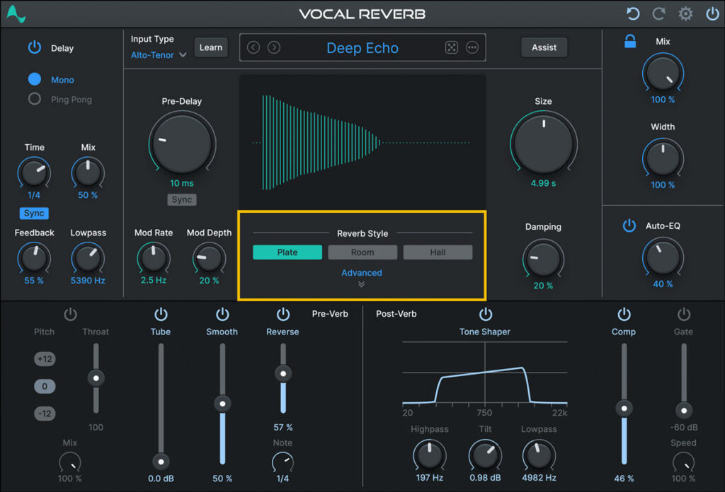Toggle the delay Sync button
The width and height of the screenshot is (725, 492).
34,213
